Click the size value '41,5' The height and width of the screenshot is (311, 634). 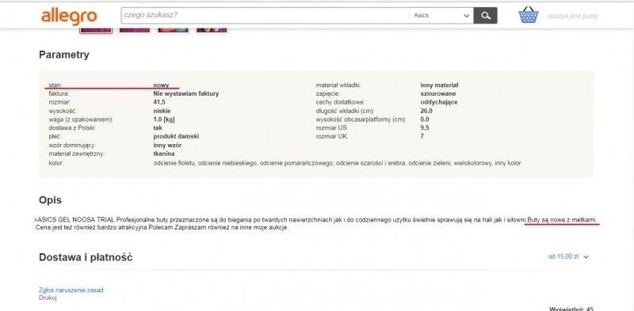159,102
